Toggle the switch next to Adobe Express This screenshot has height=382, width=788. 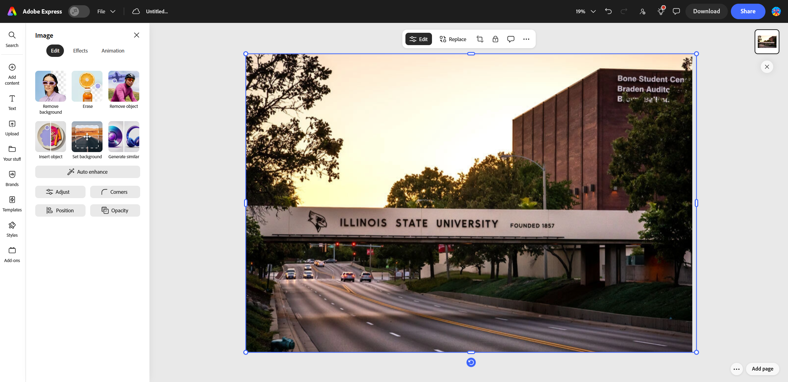(x=79, y=11)
